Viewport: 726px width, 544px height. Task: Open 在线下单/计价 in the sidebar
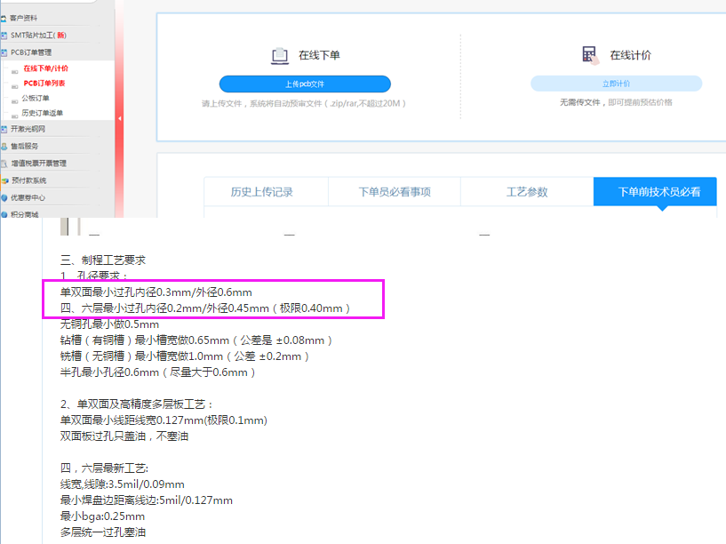click(x=45, y=68)
